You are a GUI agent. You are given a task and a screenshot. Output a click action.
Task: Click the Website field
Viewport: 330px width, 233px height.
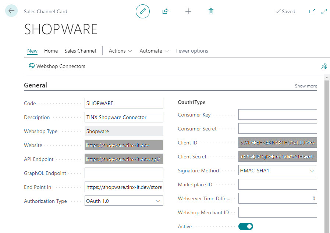[124, 145]
